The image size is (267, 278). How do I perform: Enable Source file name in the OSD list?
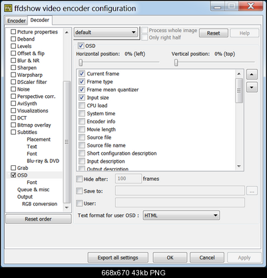(x=82, y=145)
